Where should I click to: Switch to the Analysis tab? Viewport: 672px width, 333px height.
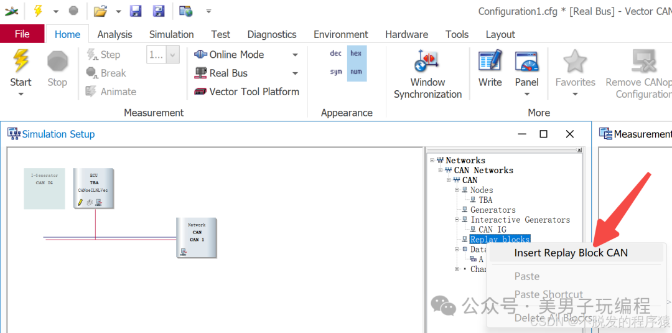(x=115, y=34)
